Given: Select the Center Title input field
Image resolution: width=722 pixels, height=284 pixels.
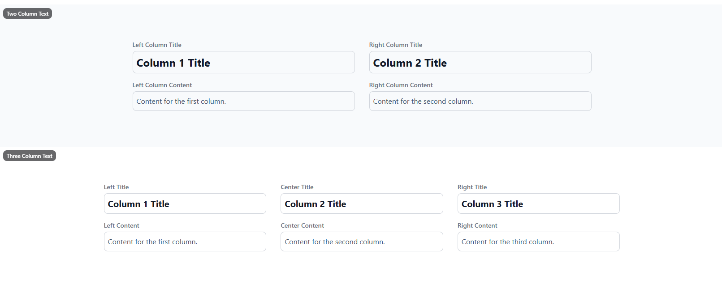Looking at the screenshot, I should click(362, 204).
